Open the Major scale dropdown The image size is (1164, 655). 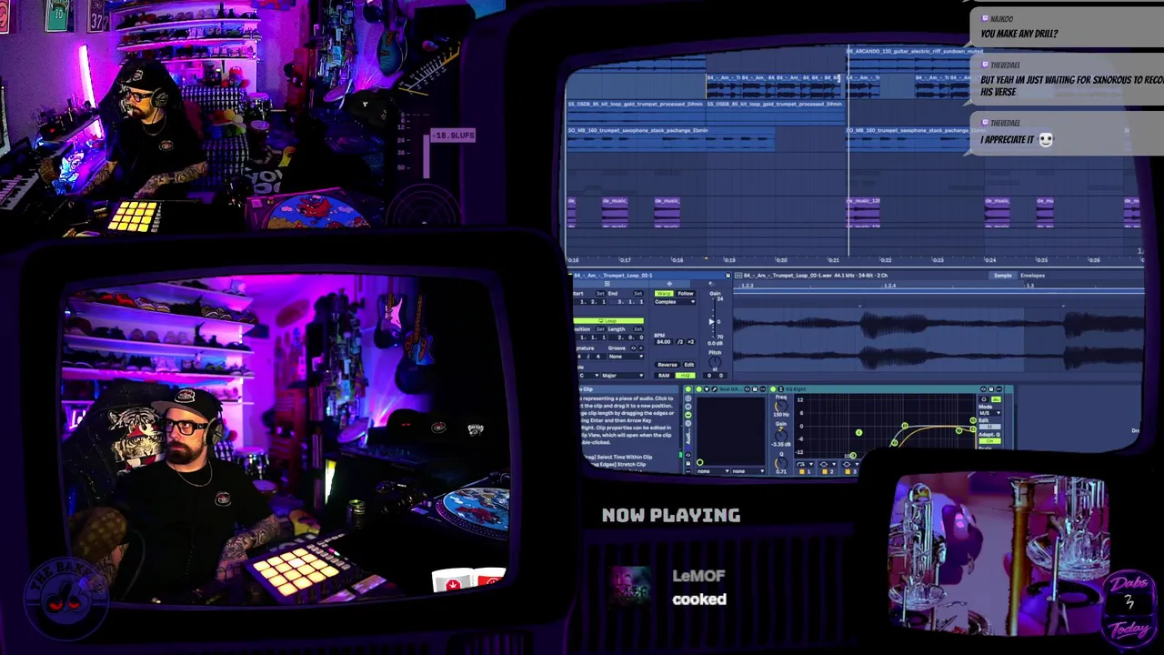pyautogui.click(x=623, y=376)
